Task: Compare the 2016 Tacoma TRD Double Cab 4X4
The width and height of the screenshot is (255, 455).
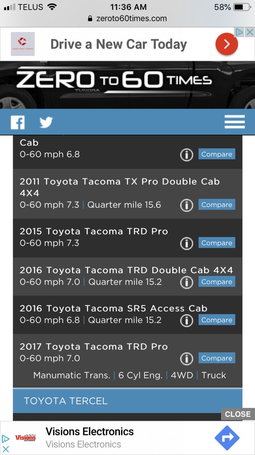Action: (x=217, y=282)
